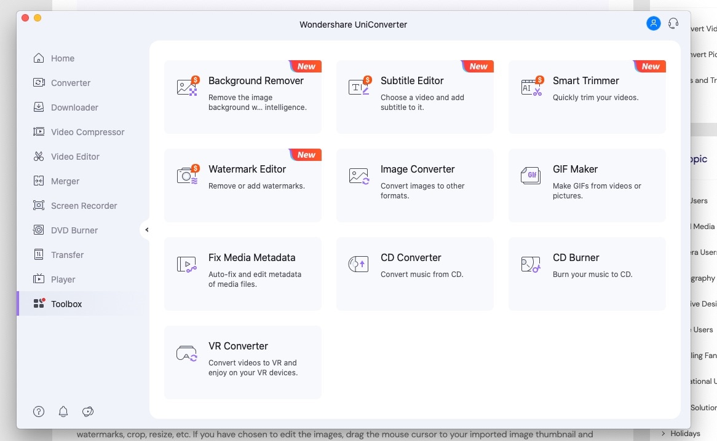Select the DVD Burner disc icon
Image resolution: width=717 pixels, height=441 pixels.
pos(39,230)
